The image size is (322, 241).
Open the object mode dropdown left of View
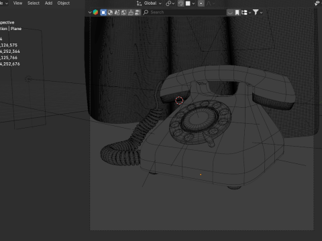tap(4, 3)
